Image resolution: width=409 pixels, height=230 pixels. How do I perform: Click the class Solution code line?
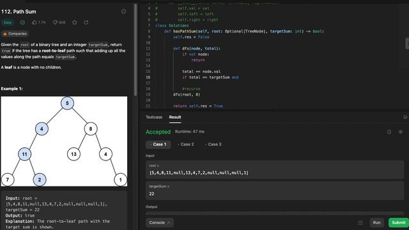pyautogui.click(x=172, y=26)
